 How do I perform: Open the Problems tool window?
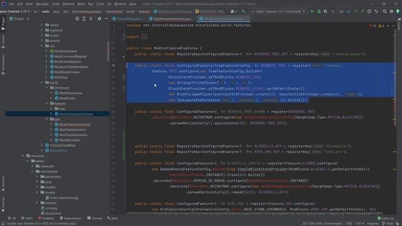46,218
